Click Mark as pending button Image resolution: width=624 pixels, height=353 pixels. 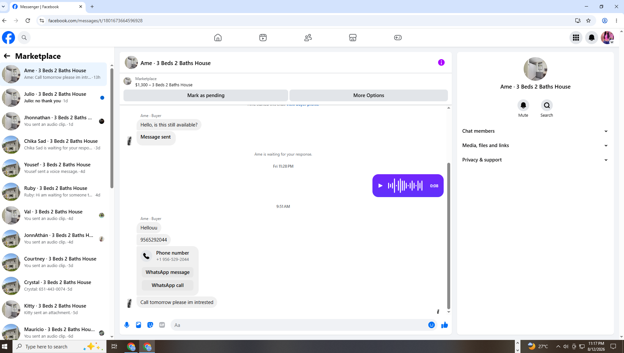tap(206, 95)
